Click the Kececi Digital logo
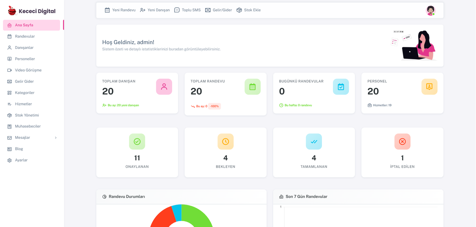The height and width of the screenshot is (227, 476). pyautogui.click(x=32, y=11)
